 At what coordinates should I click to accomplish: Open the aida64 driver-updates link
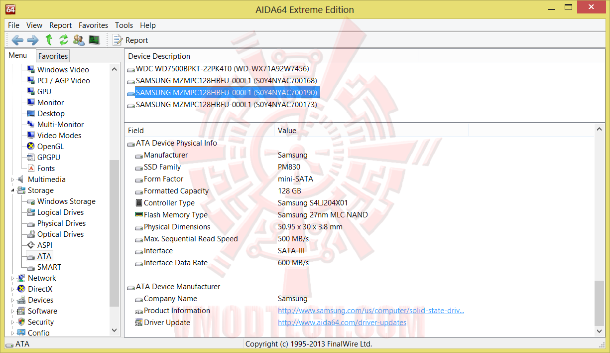pyautogui.click(x=342, y=323)
